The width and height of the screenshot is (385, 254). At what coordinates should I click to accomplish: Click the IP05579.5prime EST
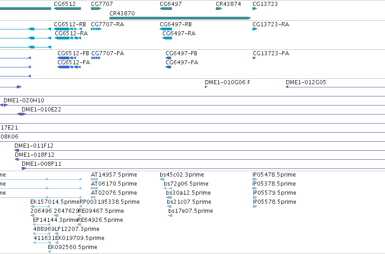255,197
